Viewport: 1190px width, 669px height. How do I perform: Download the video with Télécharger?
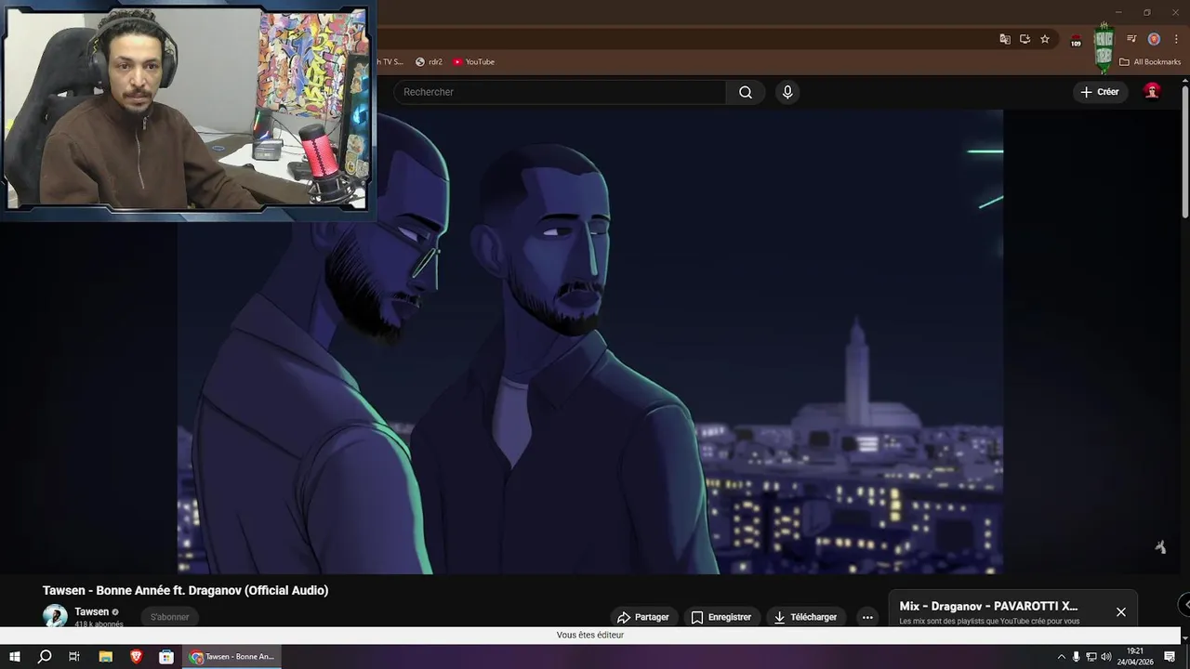pos(805,617)
